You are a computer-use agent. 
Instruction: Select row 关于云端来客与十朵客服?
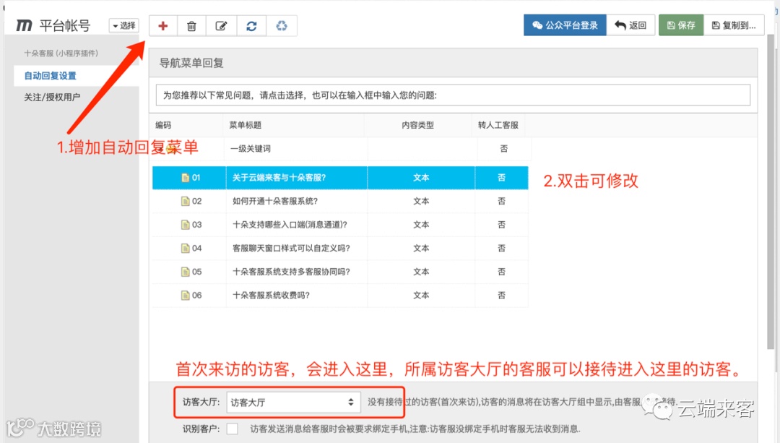(x=340, y=178)
